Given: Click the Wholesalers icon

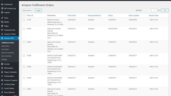Looking at the screenshot, I should pyautogui.click(x=2, y=68).
